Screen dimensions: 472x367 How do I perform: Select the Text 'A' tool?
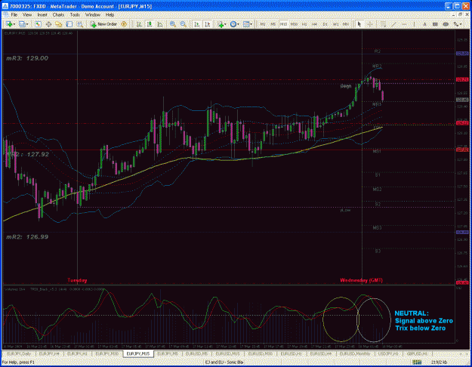[x=424, y=24]
